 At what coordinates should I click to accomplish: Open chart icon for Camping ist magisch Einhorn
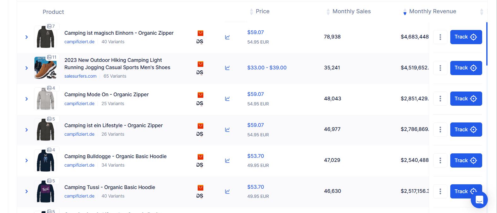pos(227,37)
